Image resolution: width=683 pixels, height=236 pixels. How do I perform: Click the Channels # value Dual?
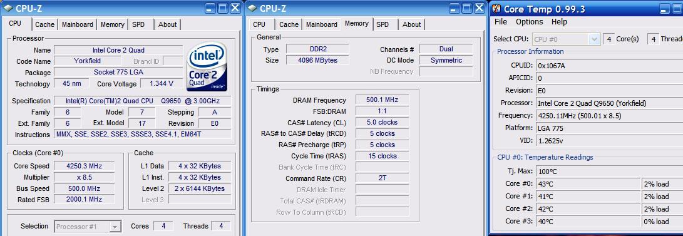(x=446, y=49)
